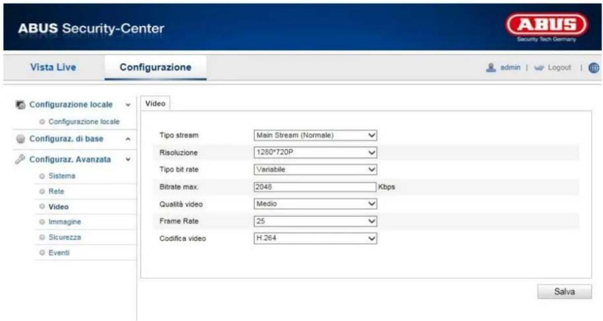Open the Codifica video dropdown
This screenshot has width=603, height=321.
coord(316,239)
